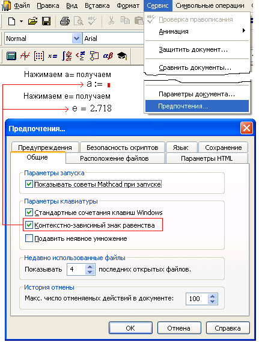Image resolution: width=259 pixels, height=342 pixels.
Task: Click the Отмена button
Action: pos(179,328)
